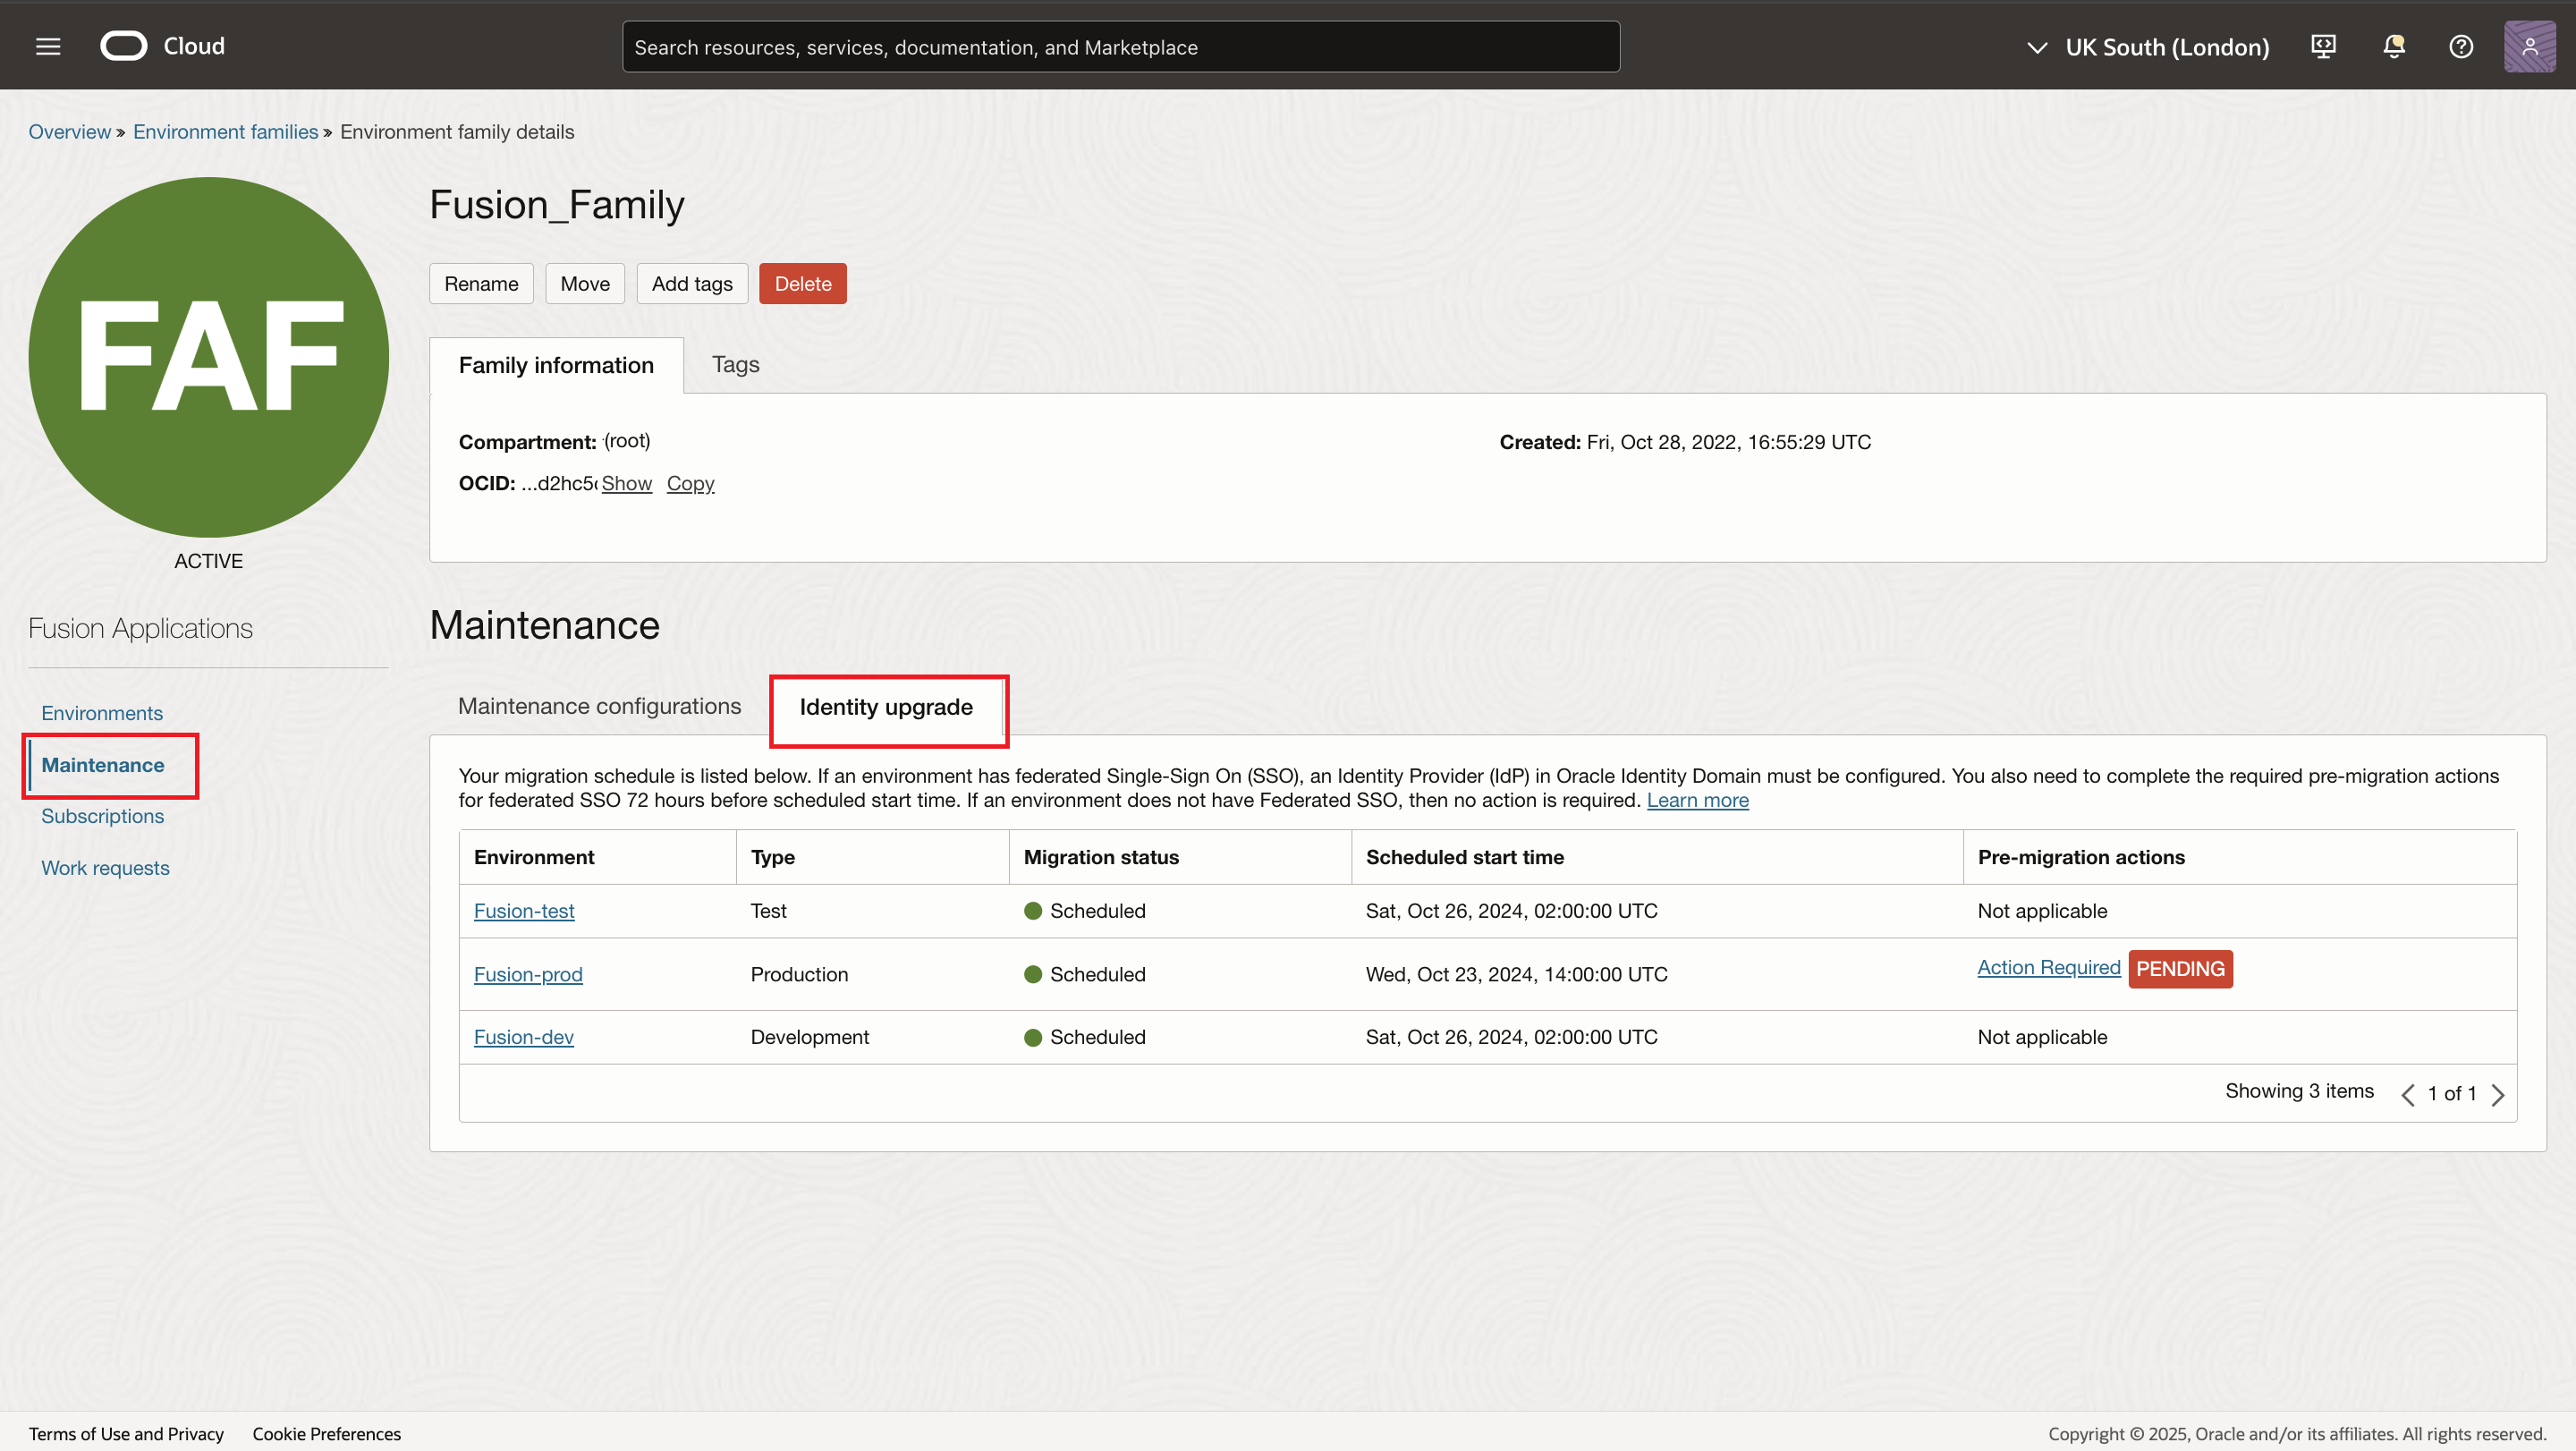
Task: Open Terms of Use and Privacy
Action: 126,1434
